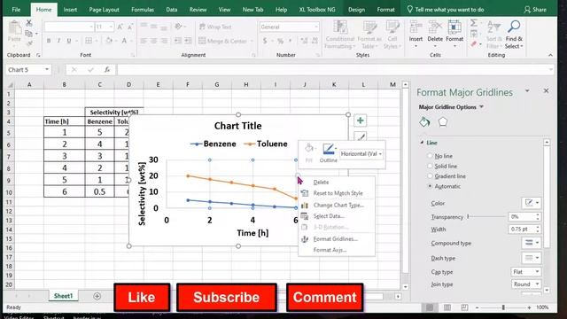Click the AutoSum sigma icon

coord(473,24)
